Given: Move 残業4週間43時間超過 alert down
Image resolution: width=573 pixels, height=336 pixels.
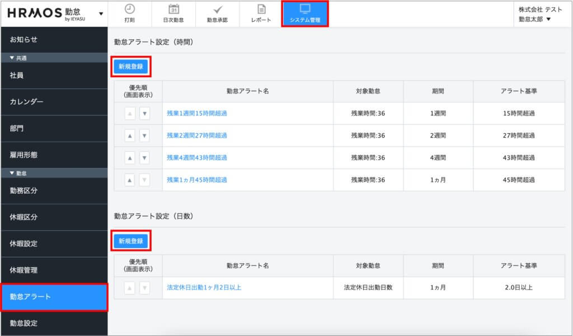Looking at the screenshot, I should [144, 158].
